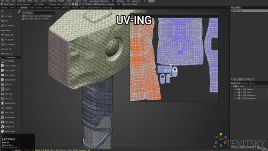This screenshot has height=151, width=268.
Task: Toggle visibility eye of PolyGroup2
Action: point(232,10)
